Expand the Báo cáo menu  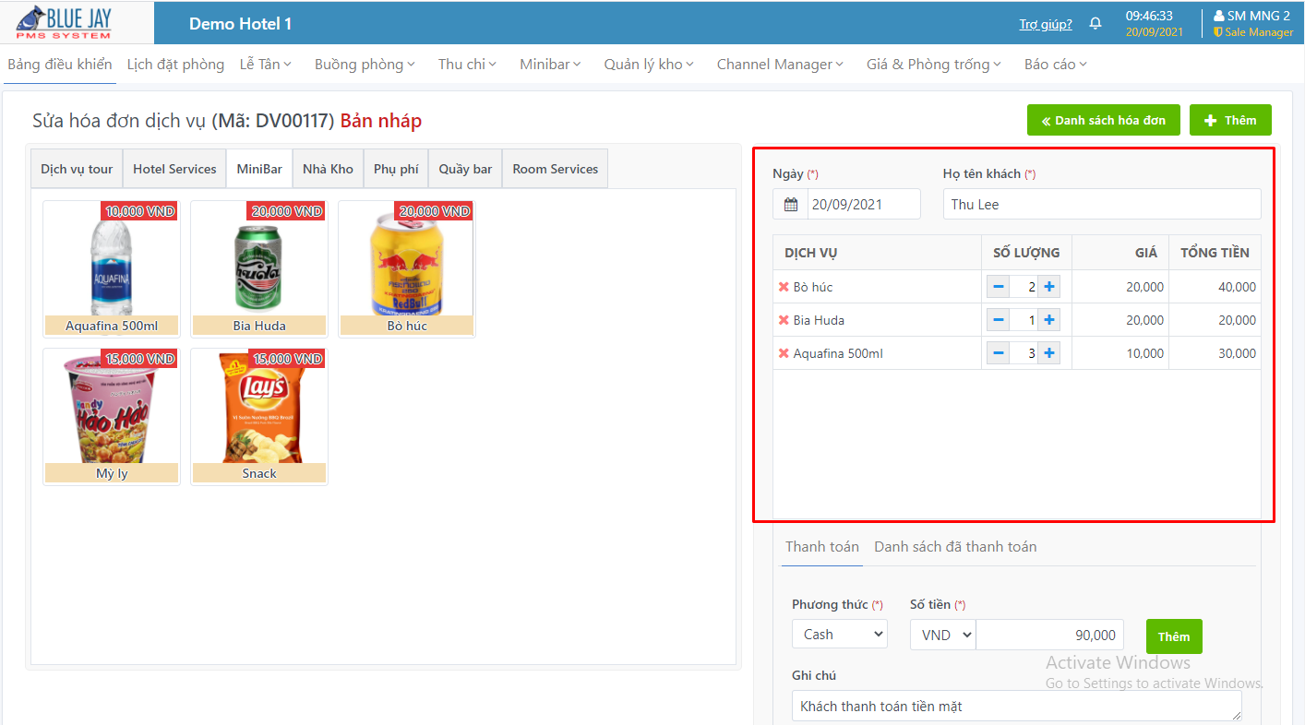1056,65
